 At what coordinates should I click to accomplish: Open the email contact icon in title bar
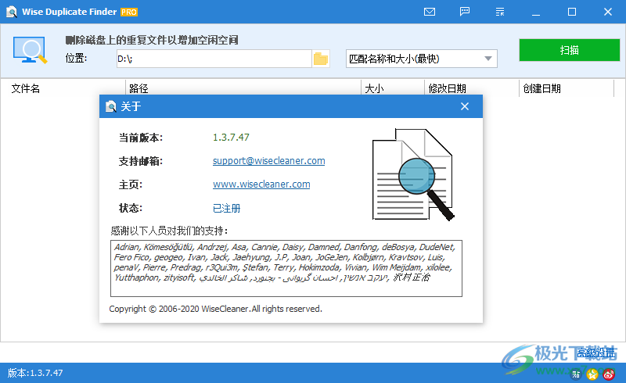(429, 12)
